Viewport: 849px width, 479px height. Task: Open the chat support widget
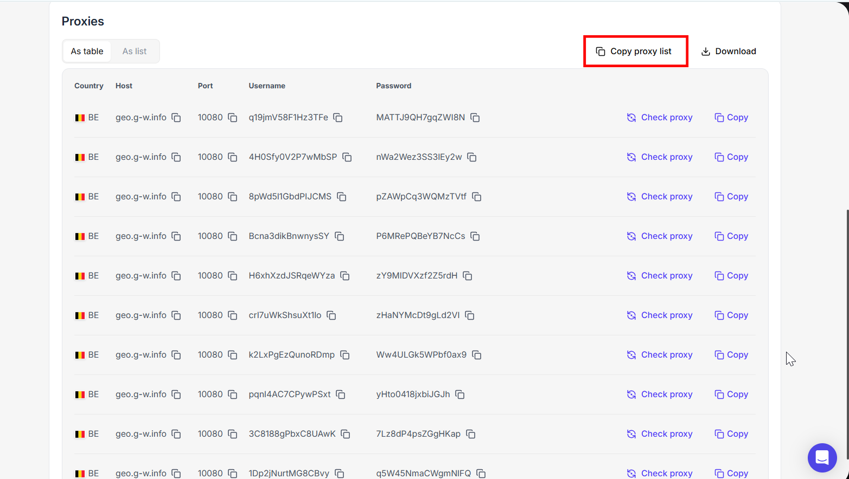coord(822,458)
